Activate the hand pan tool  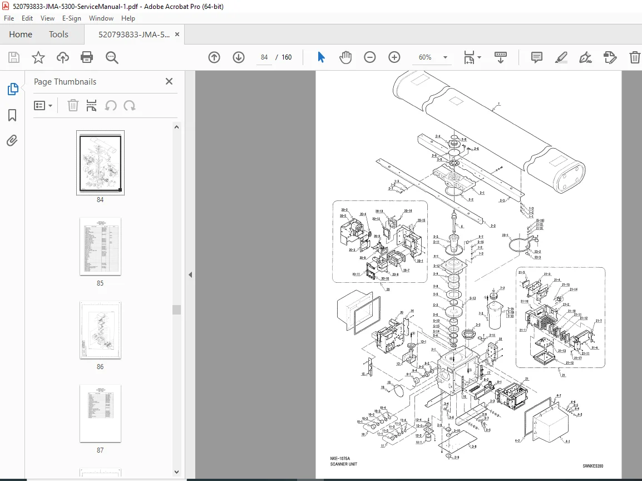345,57
